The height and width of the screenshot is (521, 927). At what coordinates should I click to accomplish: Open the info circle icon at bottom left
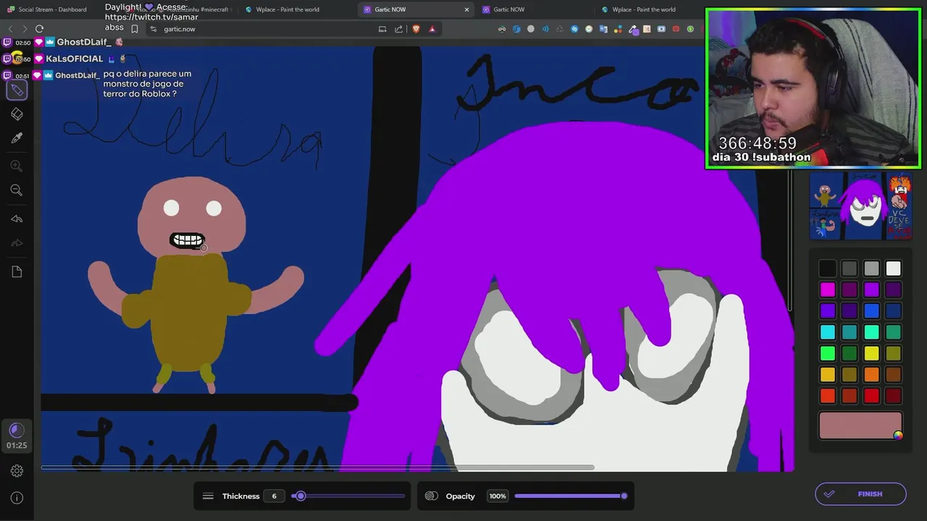point(17,498)
